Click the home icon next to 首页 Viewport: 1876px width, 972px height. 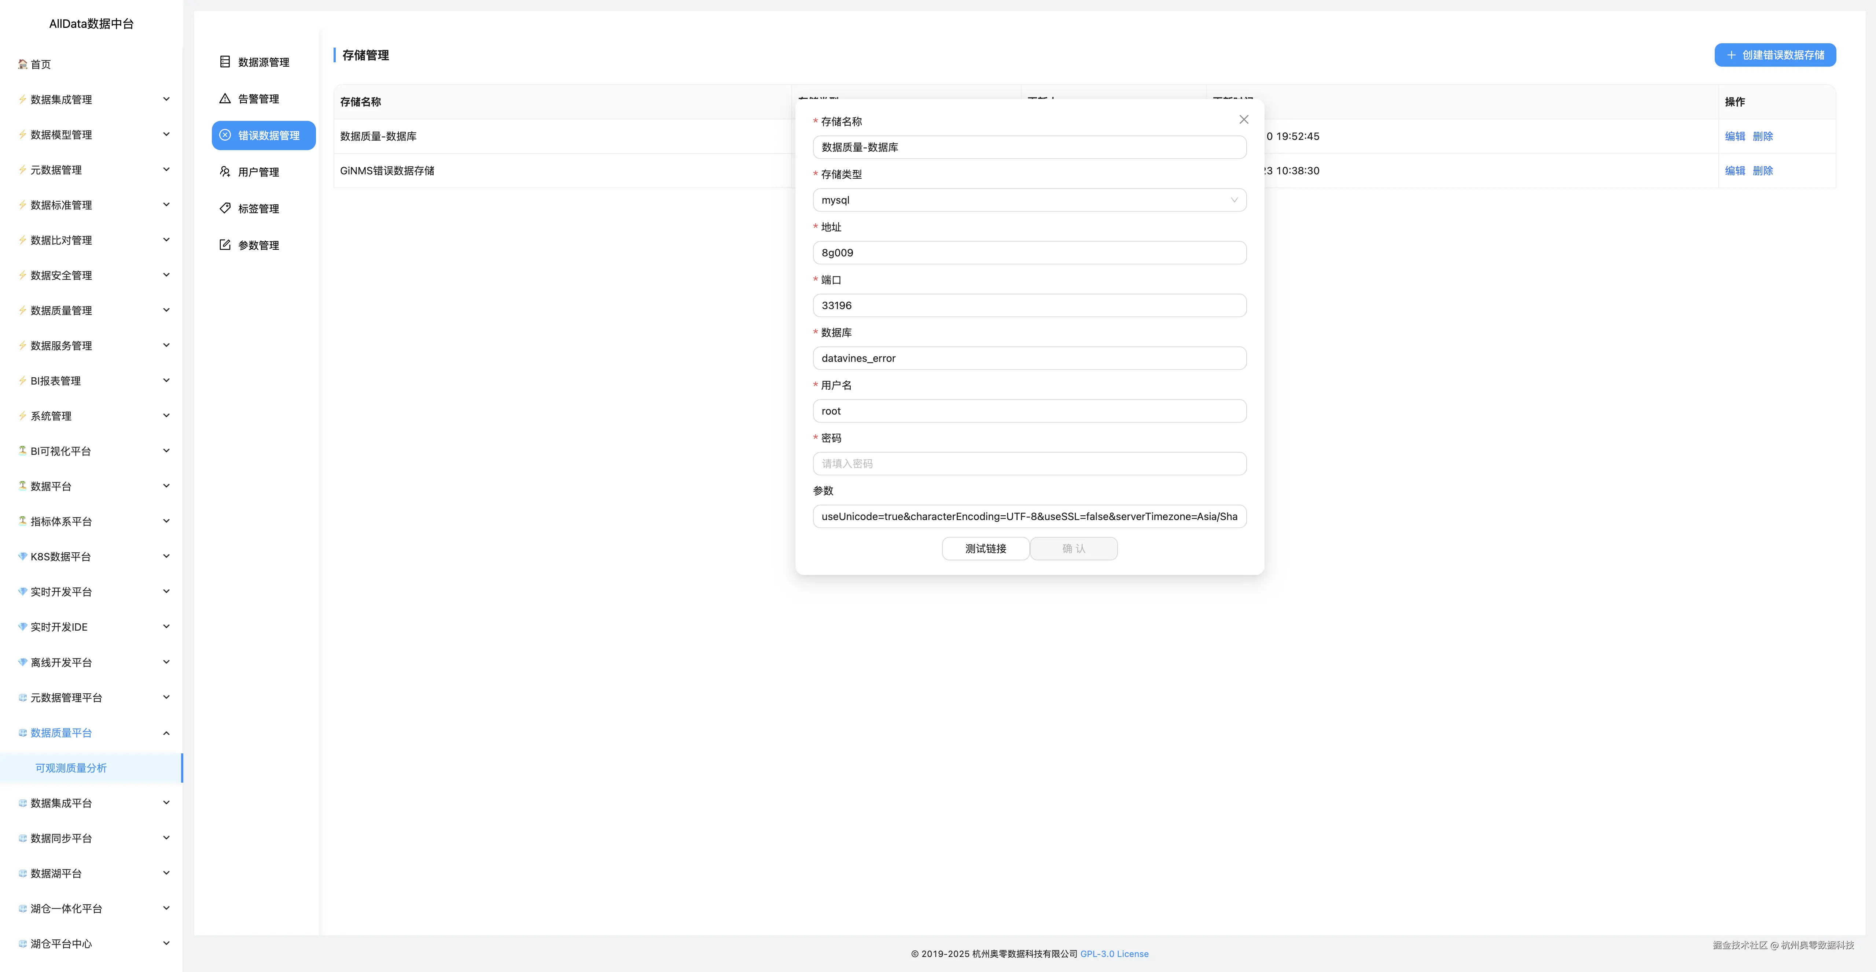click(x=23, y=64)
